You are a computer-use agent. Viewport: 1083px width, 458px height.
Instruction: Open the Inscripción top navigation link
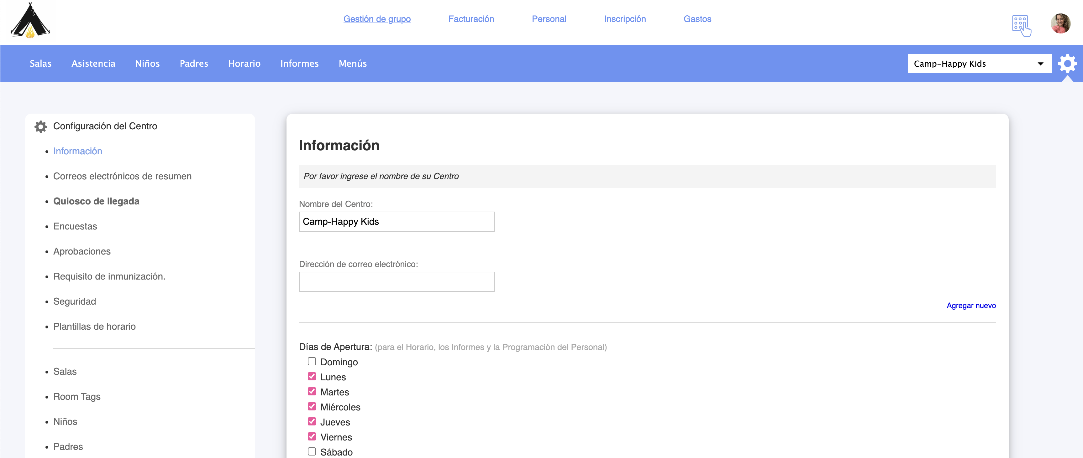[x=625, y=19]
